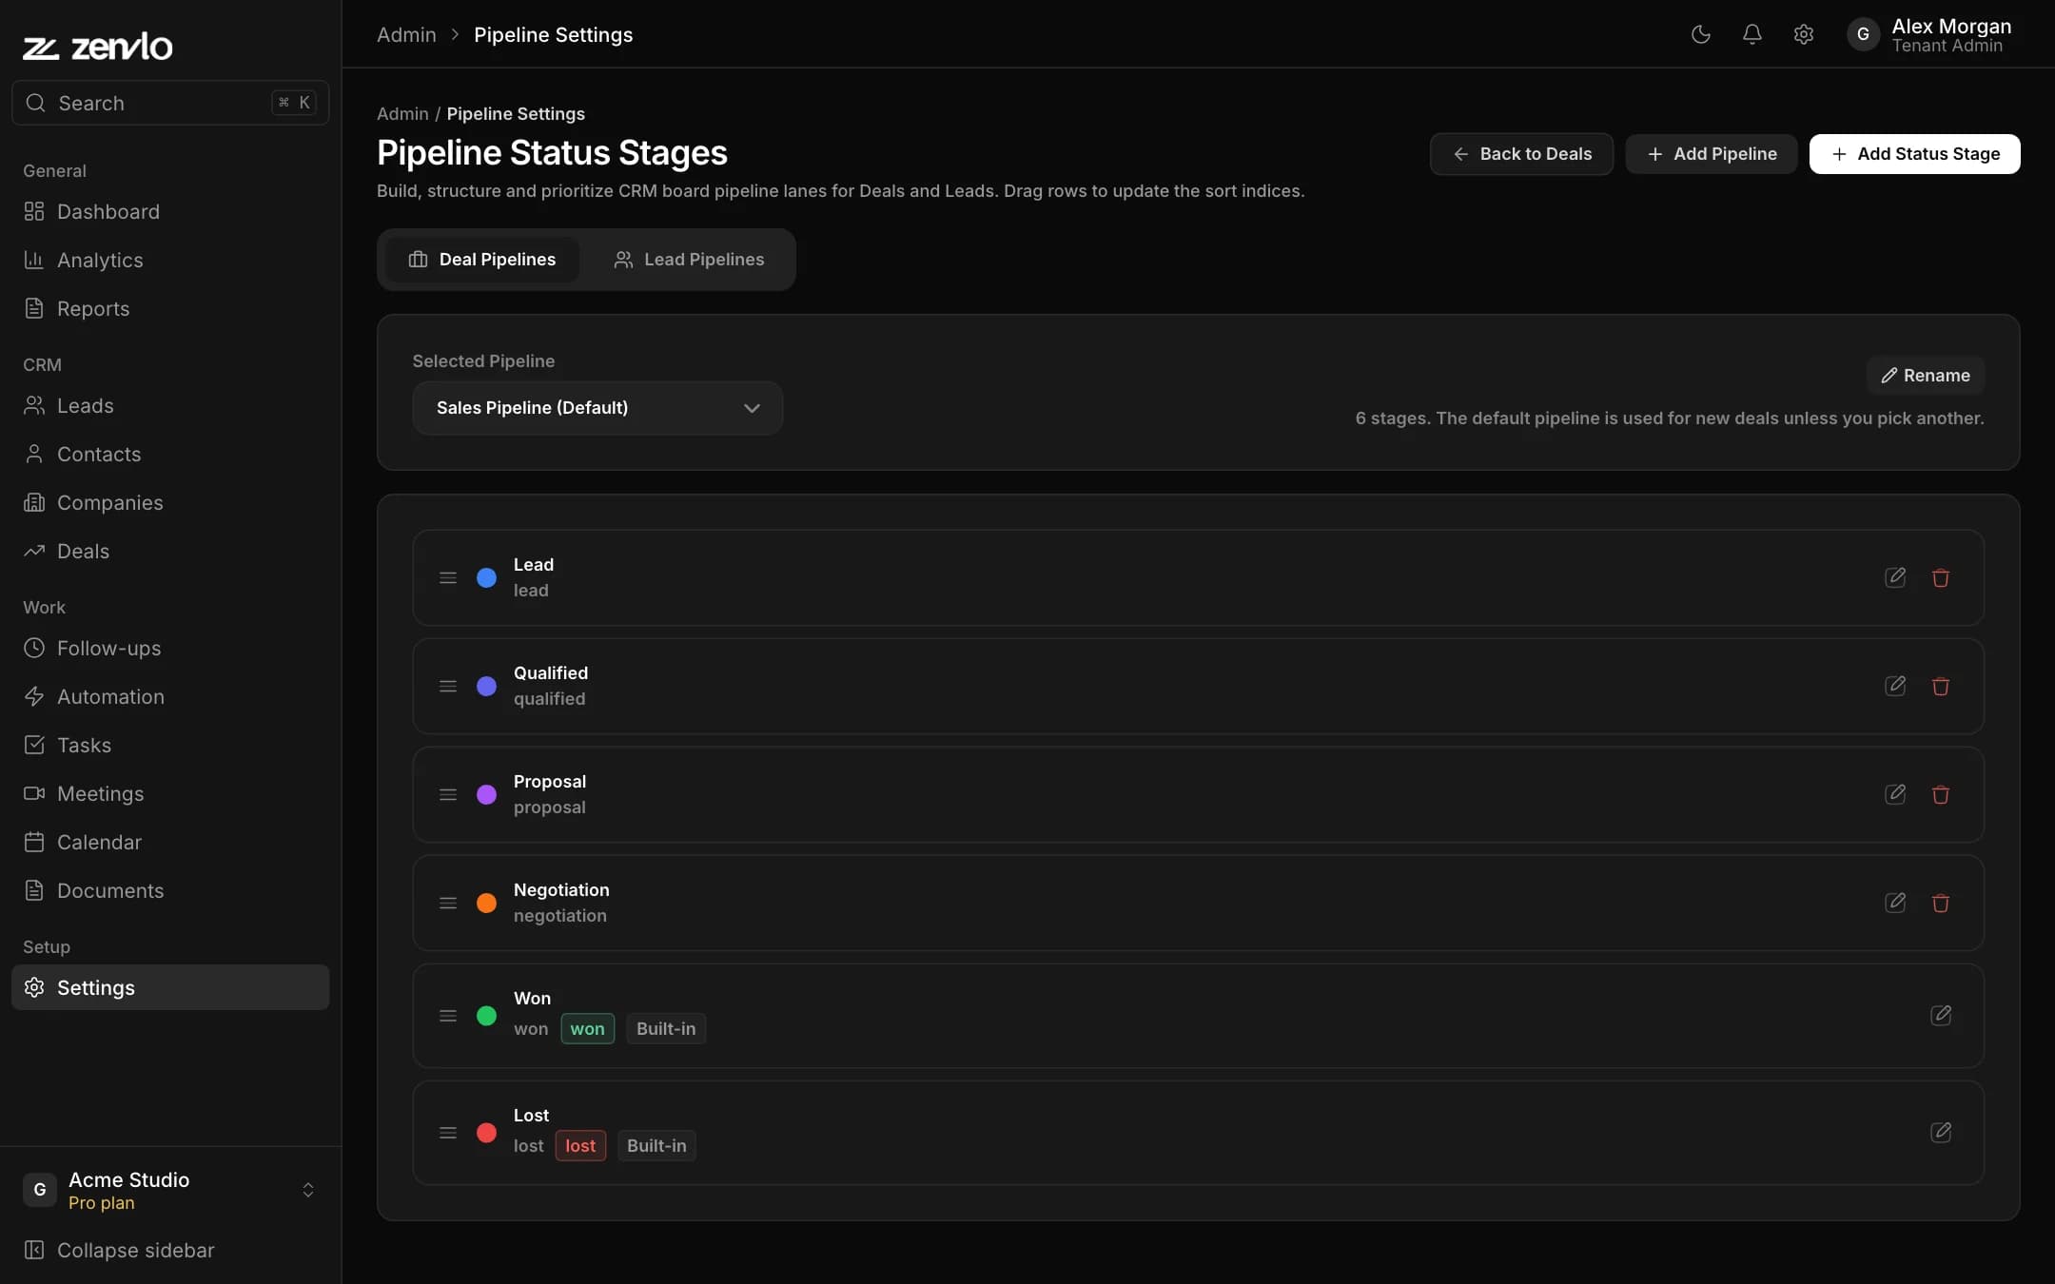Viewport: 2055px width, 1284px height.
Task: Open Meetings in the sidebar
Action: click(170, 793)
